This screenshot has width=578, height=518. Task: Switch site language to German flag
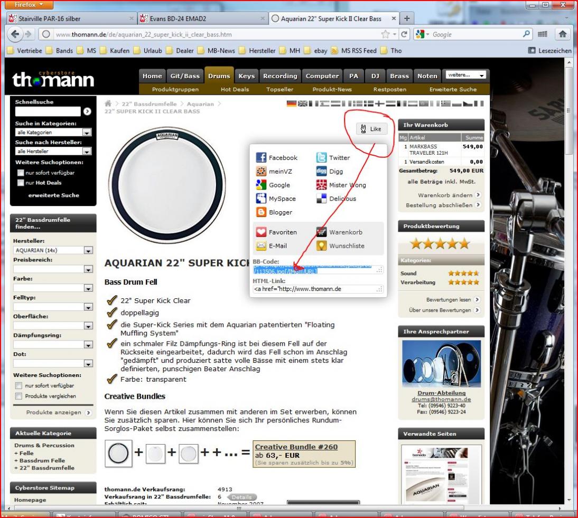[292, 103]
